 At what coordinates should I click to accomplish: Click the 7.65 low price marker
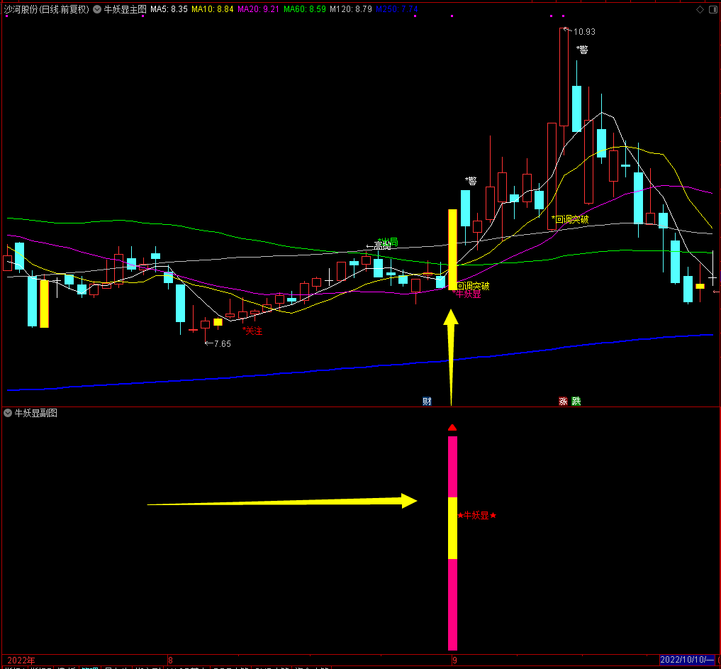(x=223, y=343)
